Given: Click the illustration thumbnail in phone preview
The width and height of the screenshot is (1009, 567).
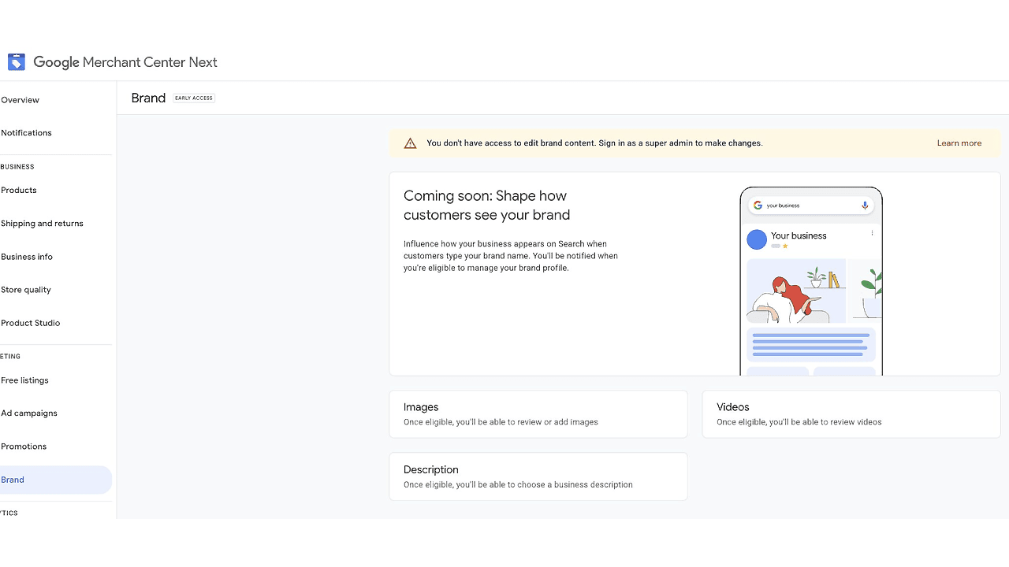Looking at the screenshot, I should point(795,291).
